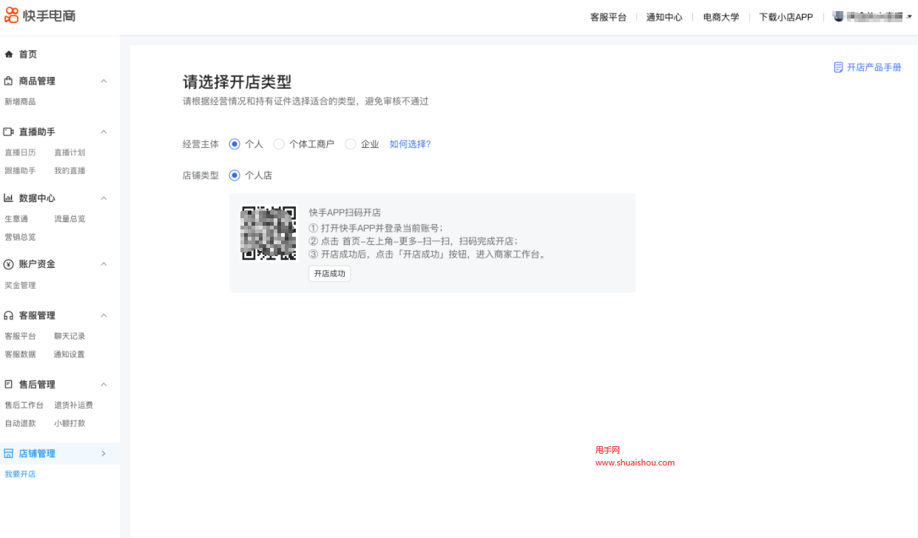The image size is (918, 538).
Task: Open 我要开店 sidebar link
Action: click(20, 474)
